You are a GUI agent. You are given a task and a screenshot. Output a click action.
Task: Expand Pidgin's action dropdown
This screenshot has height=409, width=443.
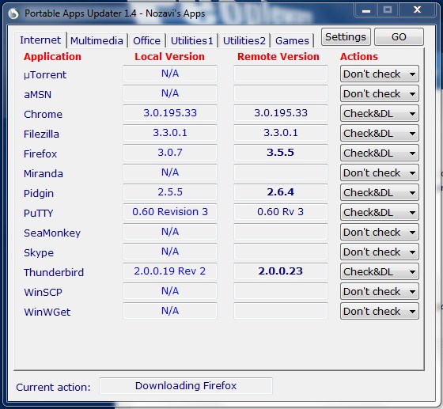click(380, 193)
